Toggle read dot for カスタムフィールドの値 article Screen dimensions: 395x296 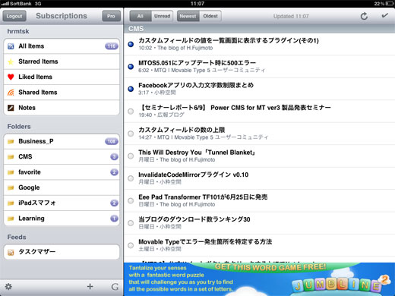coord(131,44)
